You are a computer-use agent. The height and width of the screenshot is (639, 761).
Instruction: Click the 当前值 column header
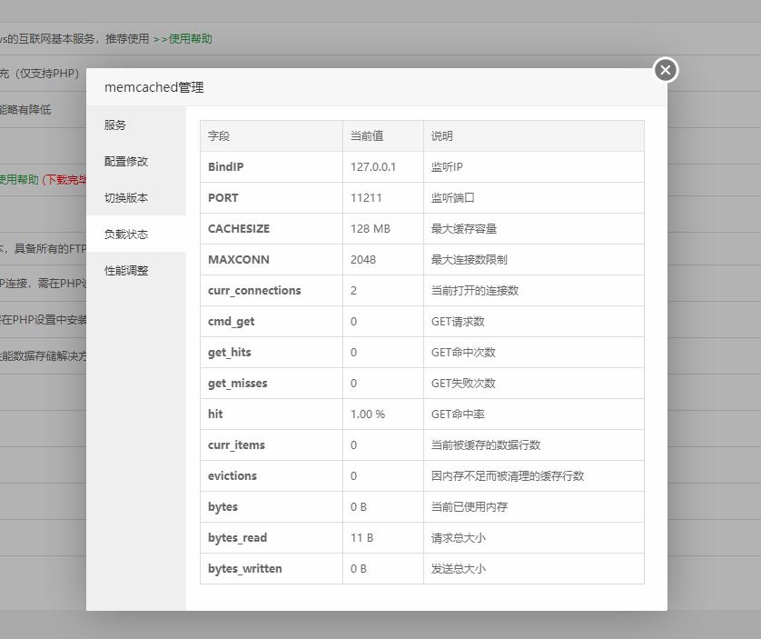coord(367,136)
